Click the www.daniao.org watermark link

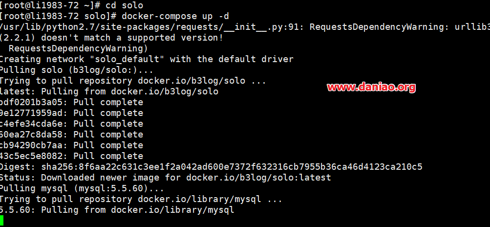click(371, 88)
